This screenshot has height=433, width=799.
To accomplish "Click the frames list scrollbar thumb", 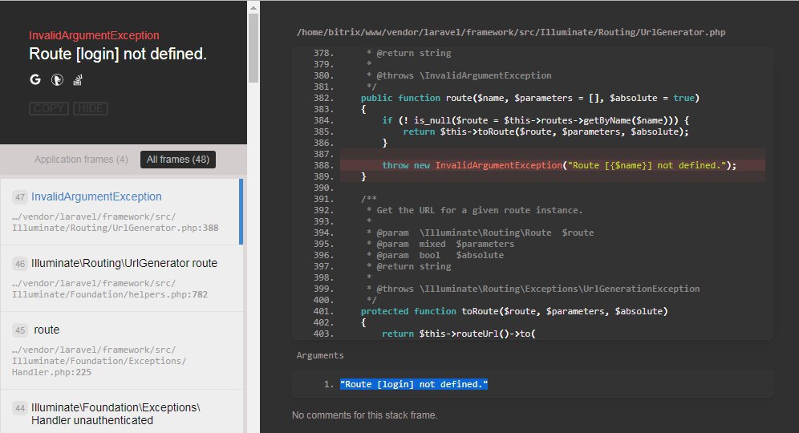I will tap(253, 47).
